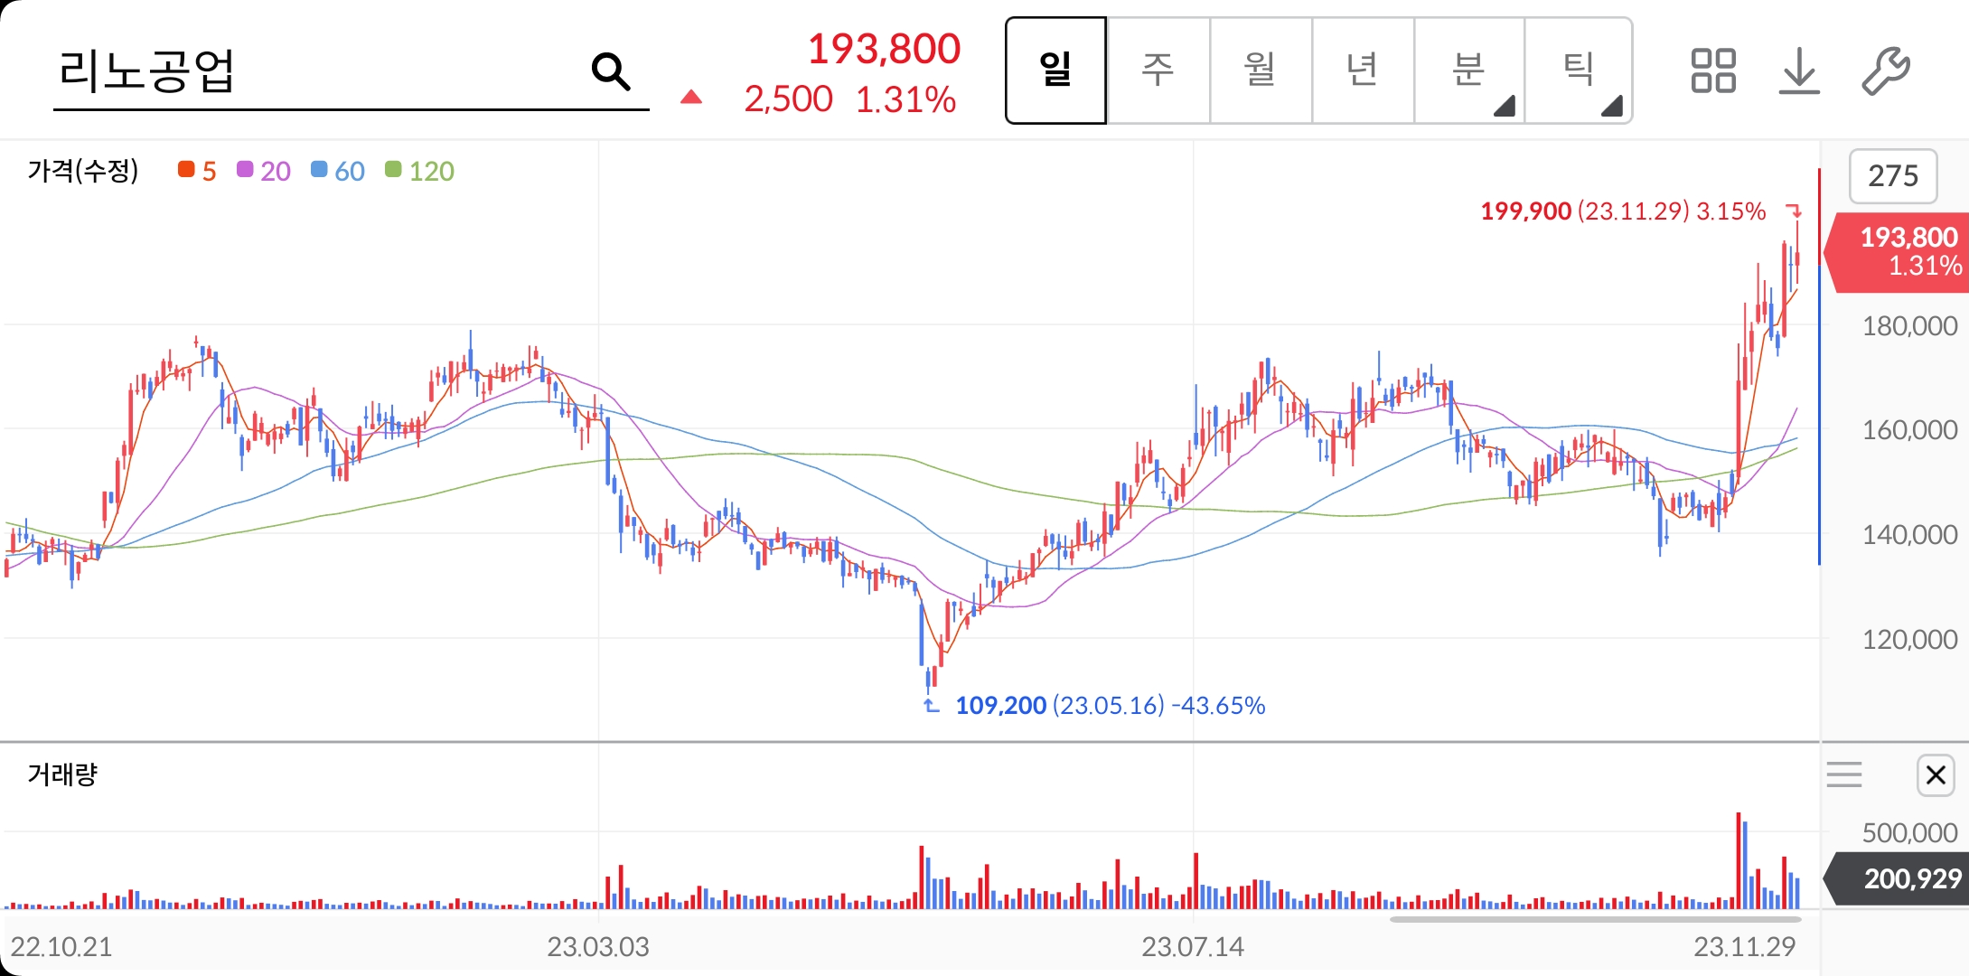Open the wrench settings icon
The width and height of the screenshot is (1969, 976).
tap(1885, 70)
